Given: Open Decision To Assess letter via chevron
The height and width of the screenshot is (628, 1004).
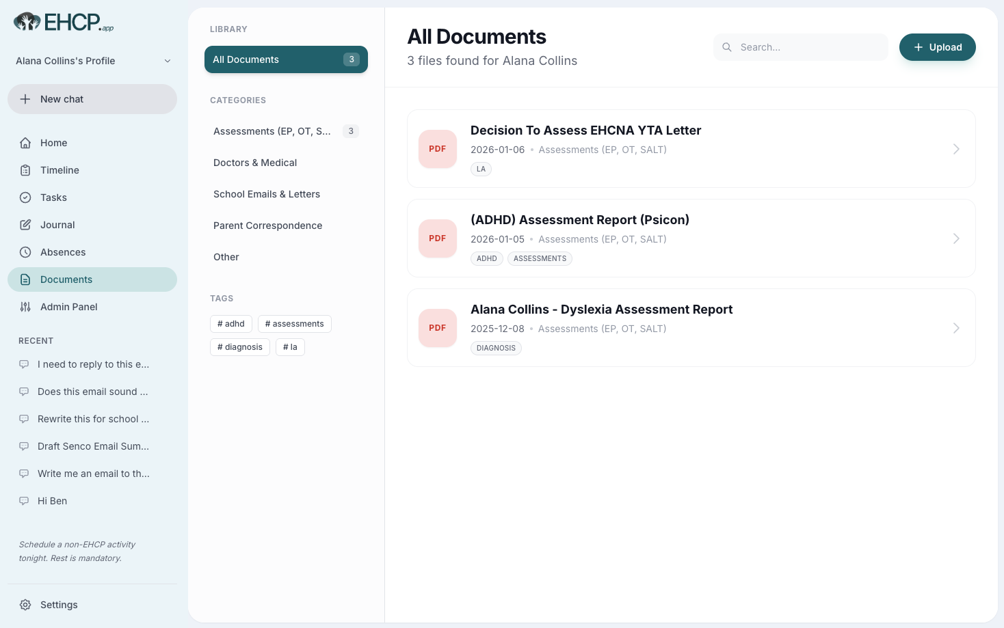Looking at the screenshot, I should (956, 149).
